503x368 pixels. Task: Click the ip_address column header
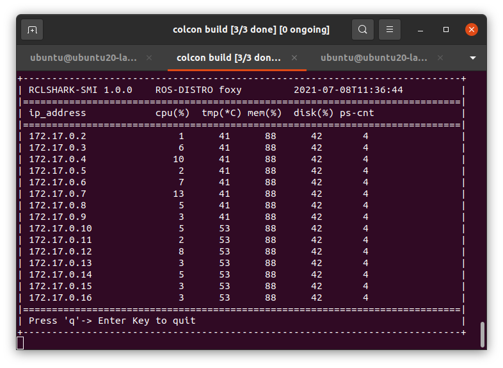(x=58, y=113)
